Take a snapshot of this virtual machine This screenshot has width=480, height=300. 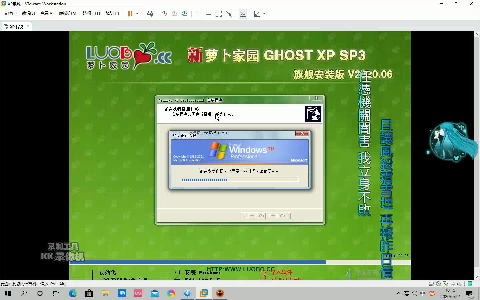click(164, 14)
